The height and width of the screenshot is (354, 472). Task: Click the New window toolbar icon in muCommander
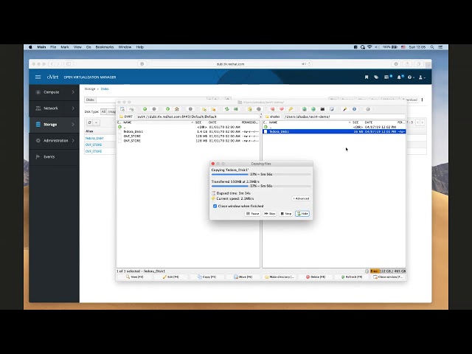[x=122, y=109]
